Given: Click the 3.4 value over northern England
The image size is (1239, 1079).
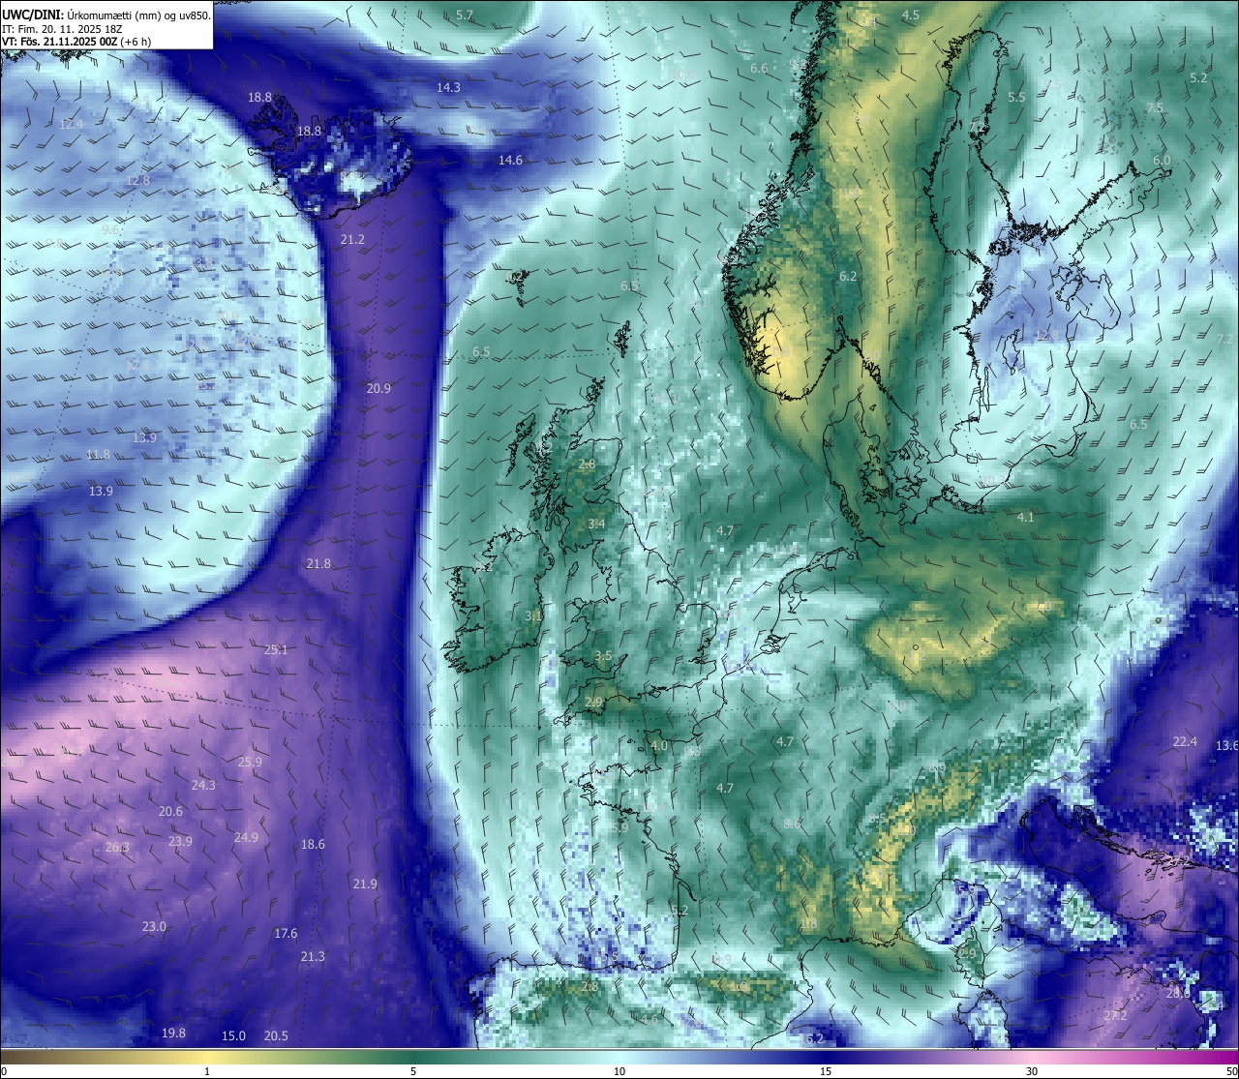Looking at the screenshot, I should point(596,524).
